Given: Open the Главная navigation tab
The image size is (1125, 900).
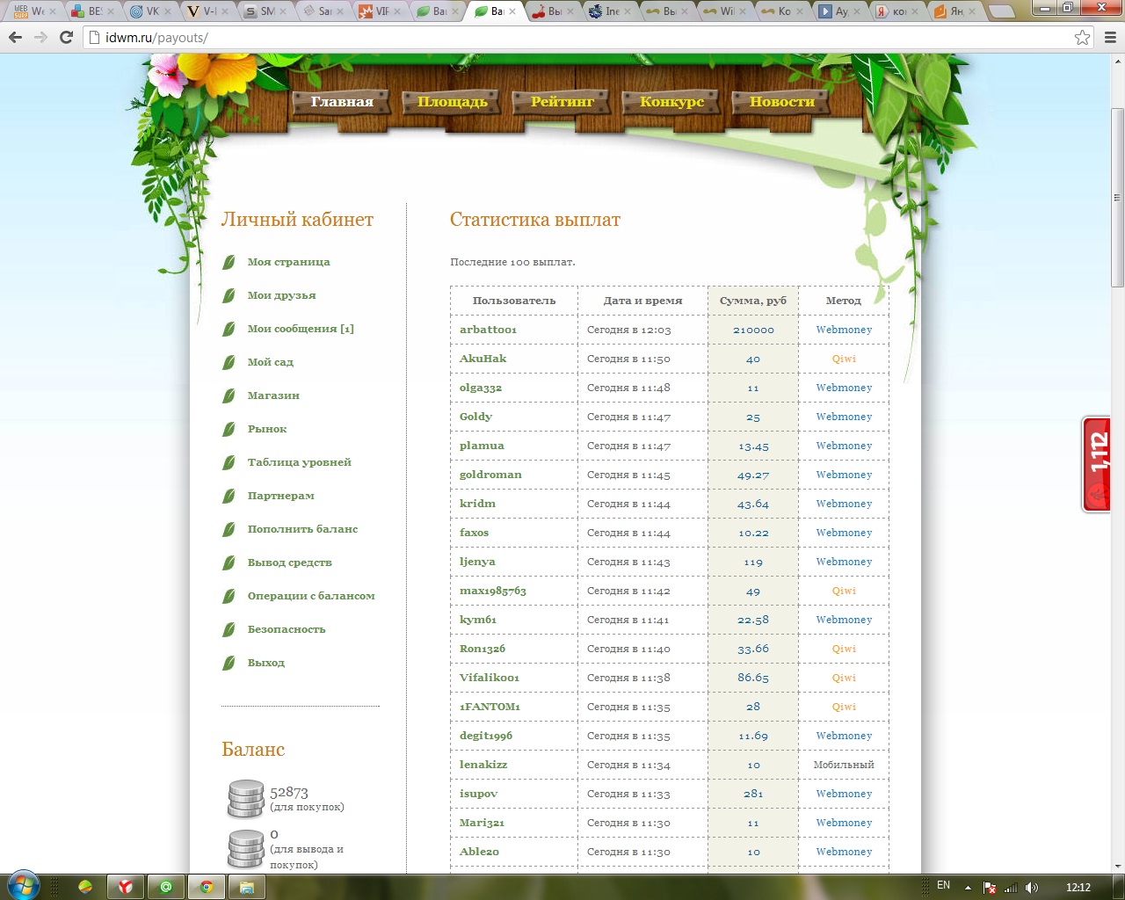Looking at the screenshot, I should click(x=342, y=102).
